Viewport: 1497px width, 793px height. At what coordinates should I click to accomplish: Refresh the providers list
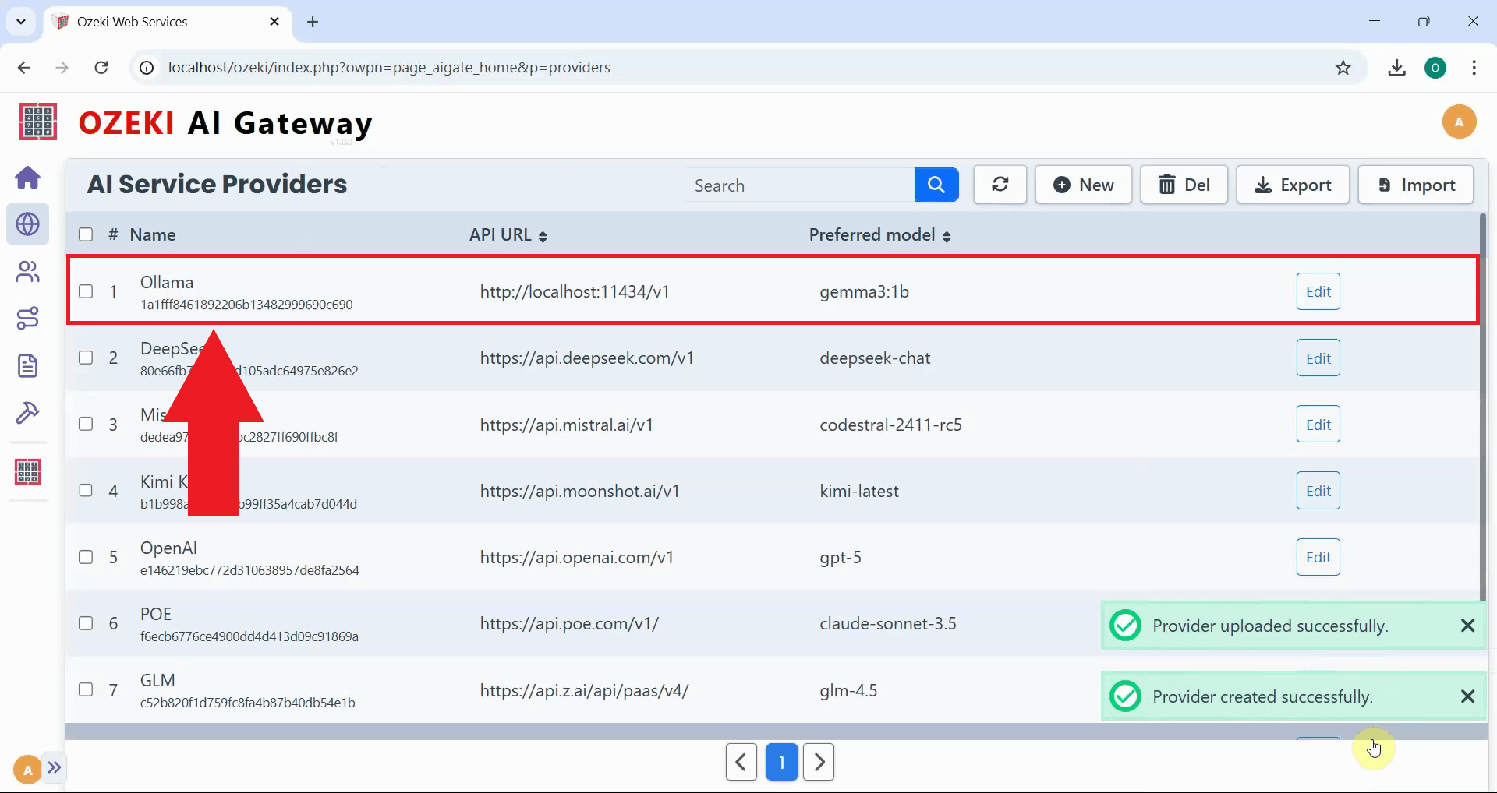[1000, 185]
